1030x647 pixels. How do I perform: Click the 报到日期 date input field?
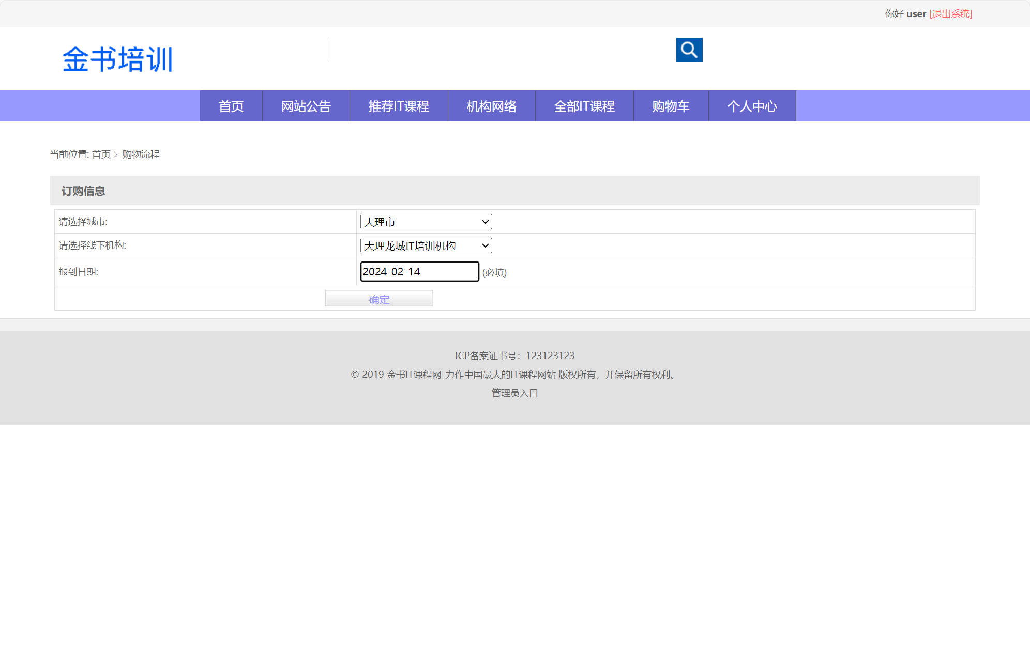point(419,271)
